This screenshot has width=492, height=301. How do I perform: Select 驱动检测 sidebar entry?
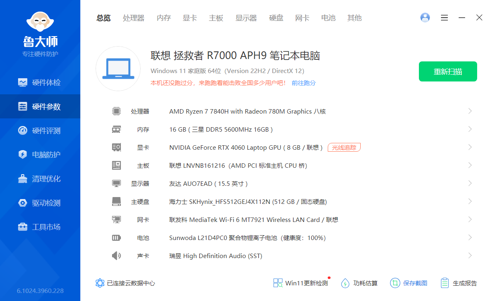coord(40,203)
